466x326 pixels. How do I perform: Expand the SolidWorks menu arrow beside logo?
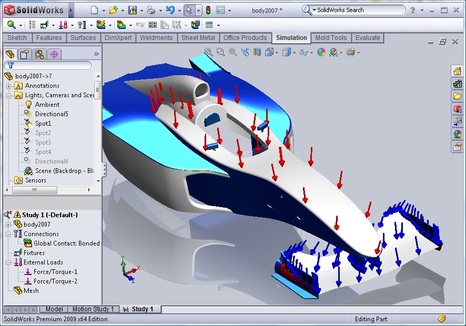click(x=71, y=11)
